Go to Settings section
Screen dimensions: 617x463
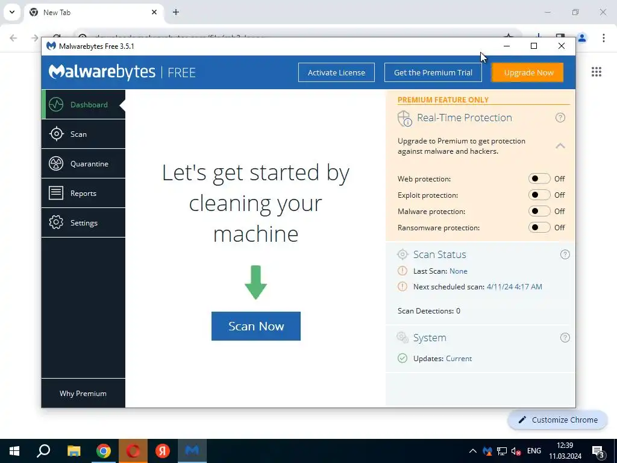[83, 222]
